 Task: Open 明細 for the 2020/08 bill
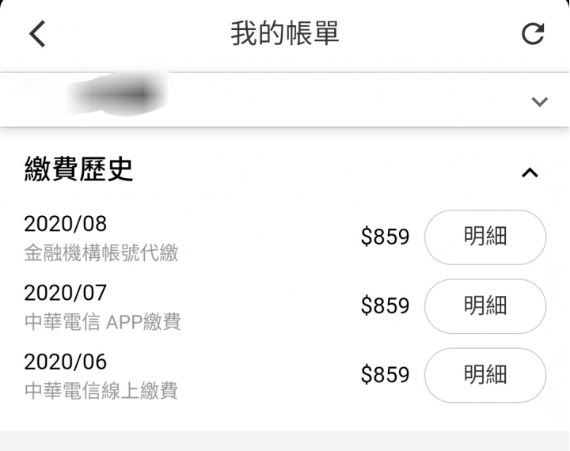coord(485,237)
